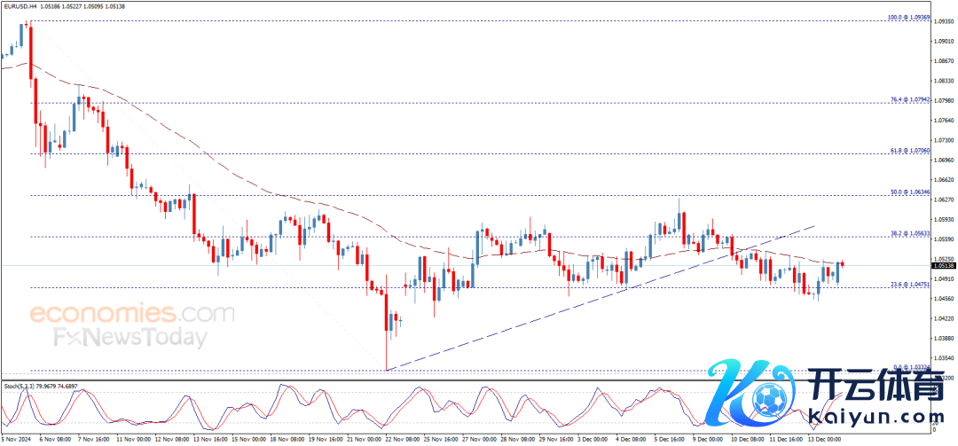Click the 50.0 Fibonacci level label
Image resolution: width=958 pixels, height=446 pixels.
(909, 192)
